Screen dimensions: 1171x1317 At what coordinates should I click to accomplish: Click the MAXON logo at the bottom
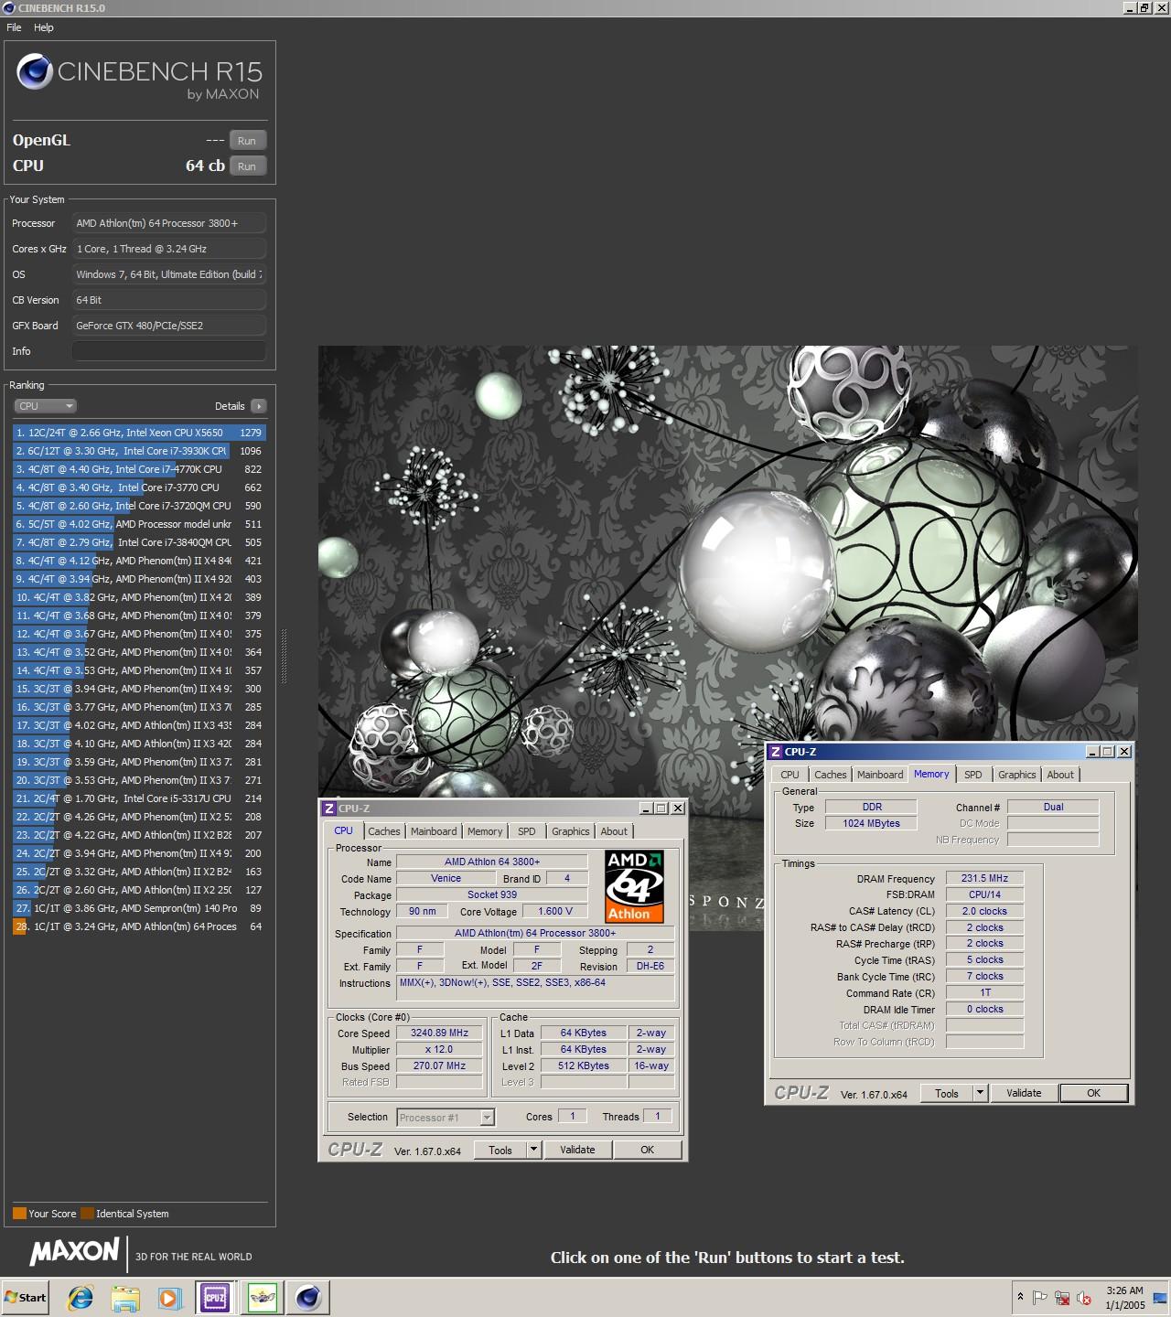click(x=75, y=1252)
